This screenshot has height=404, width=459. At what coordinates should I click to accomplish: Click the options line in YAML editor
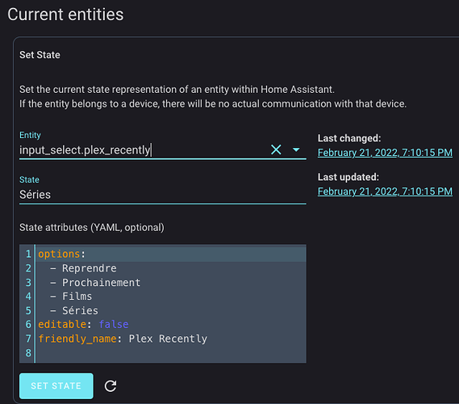point(172,254)
